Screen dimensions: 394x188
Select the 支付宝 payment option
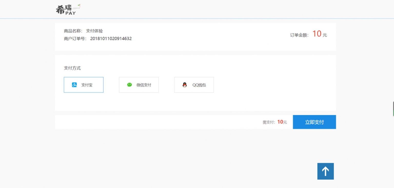pos(84,85)
